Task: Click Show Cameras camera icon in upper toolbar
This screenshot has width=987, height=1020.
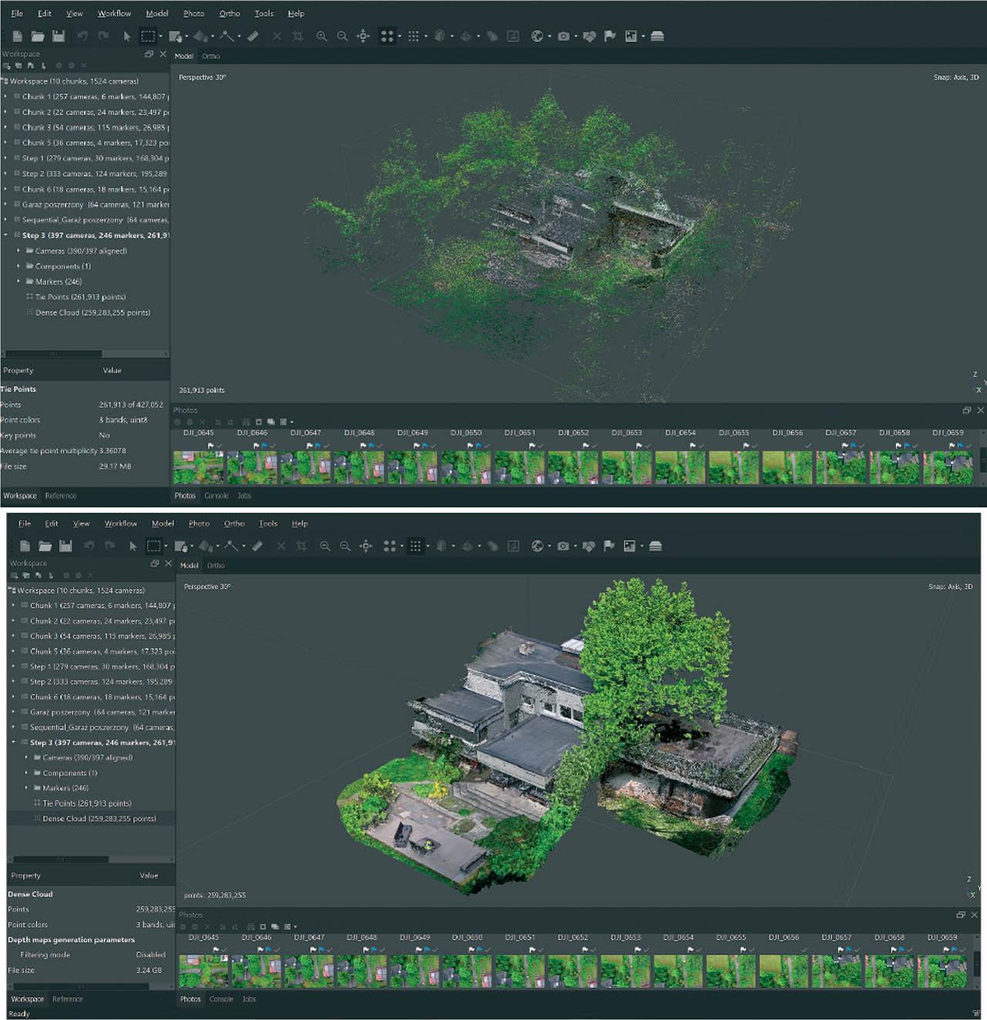Action: point(564,36)
